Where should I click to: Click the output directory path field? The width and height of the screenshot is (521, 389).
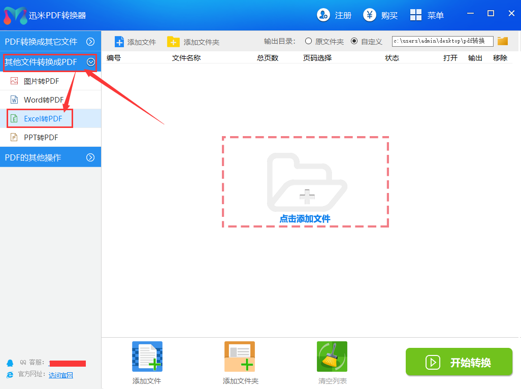(442, 41)
